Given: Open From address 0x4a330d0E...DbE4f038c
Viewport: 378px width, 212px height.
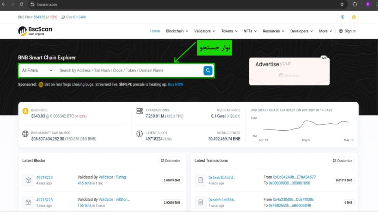Looking at the screenshot, I should click(x=293, y=199).
